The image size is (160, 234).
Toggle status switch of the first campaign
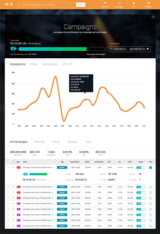[x=141, y=168]
